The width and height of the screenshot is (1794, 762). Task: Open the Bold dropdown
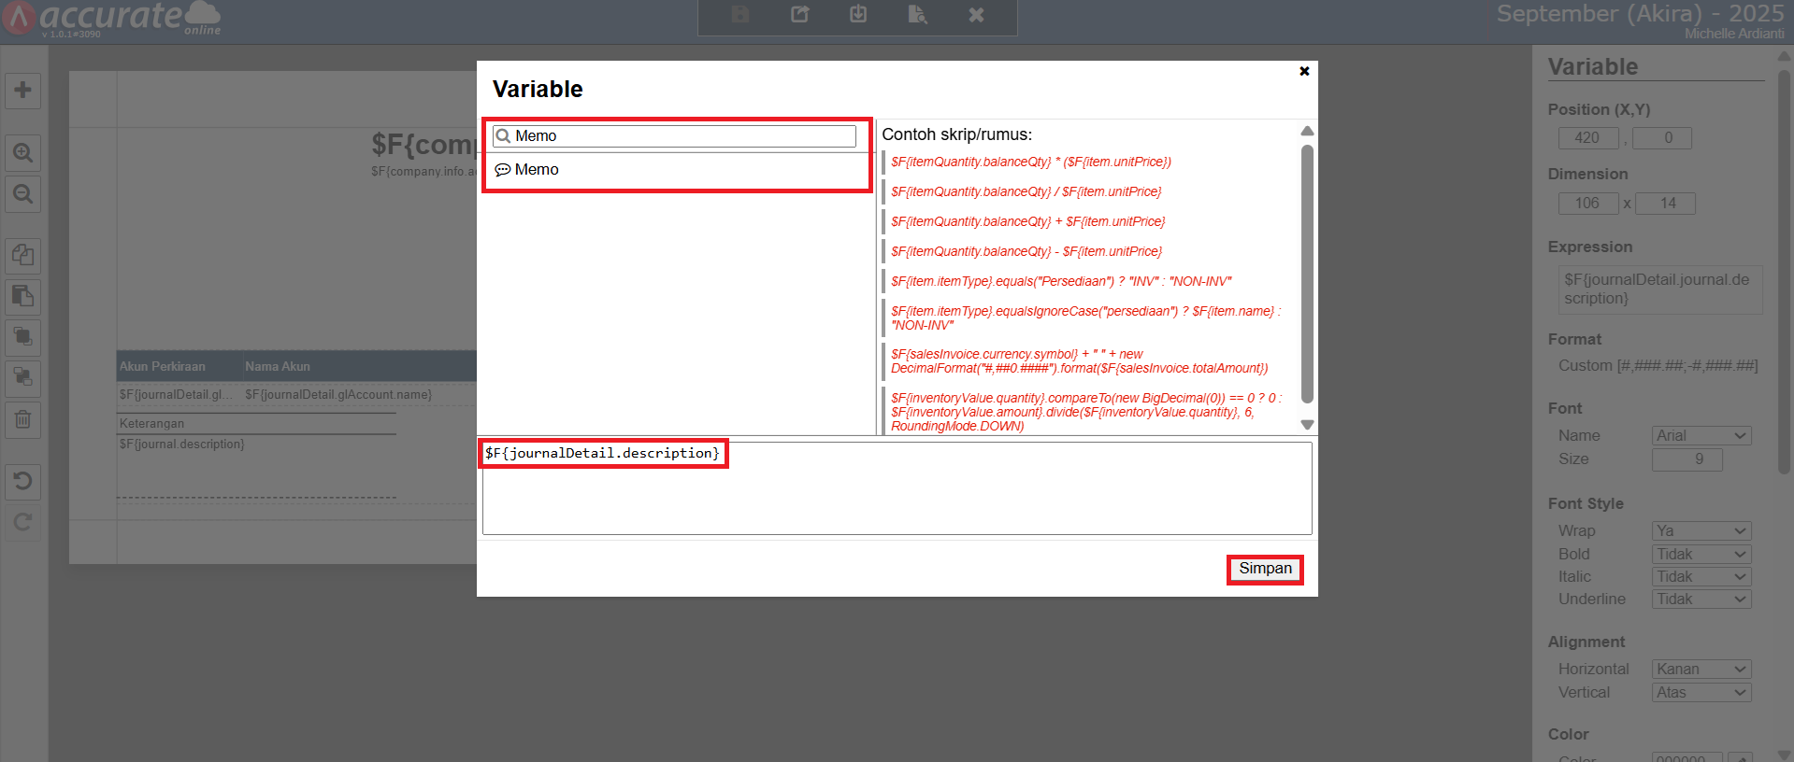pos(1701,554)
